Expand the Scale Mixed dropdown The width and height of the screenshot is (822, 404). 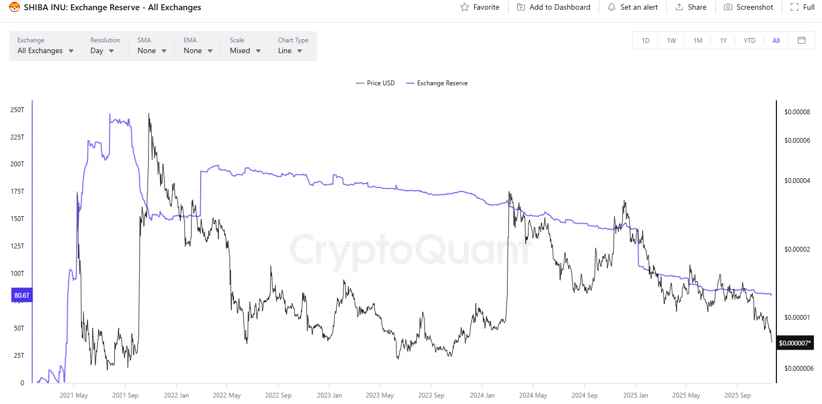point(245,50)
